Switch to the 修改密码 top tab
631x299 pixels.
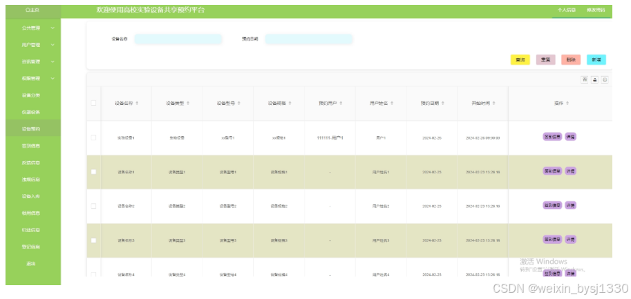(596, 10)
